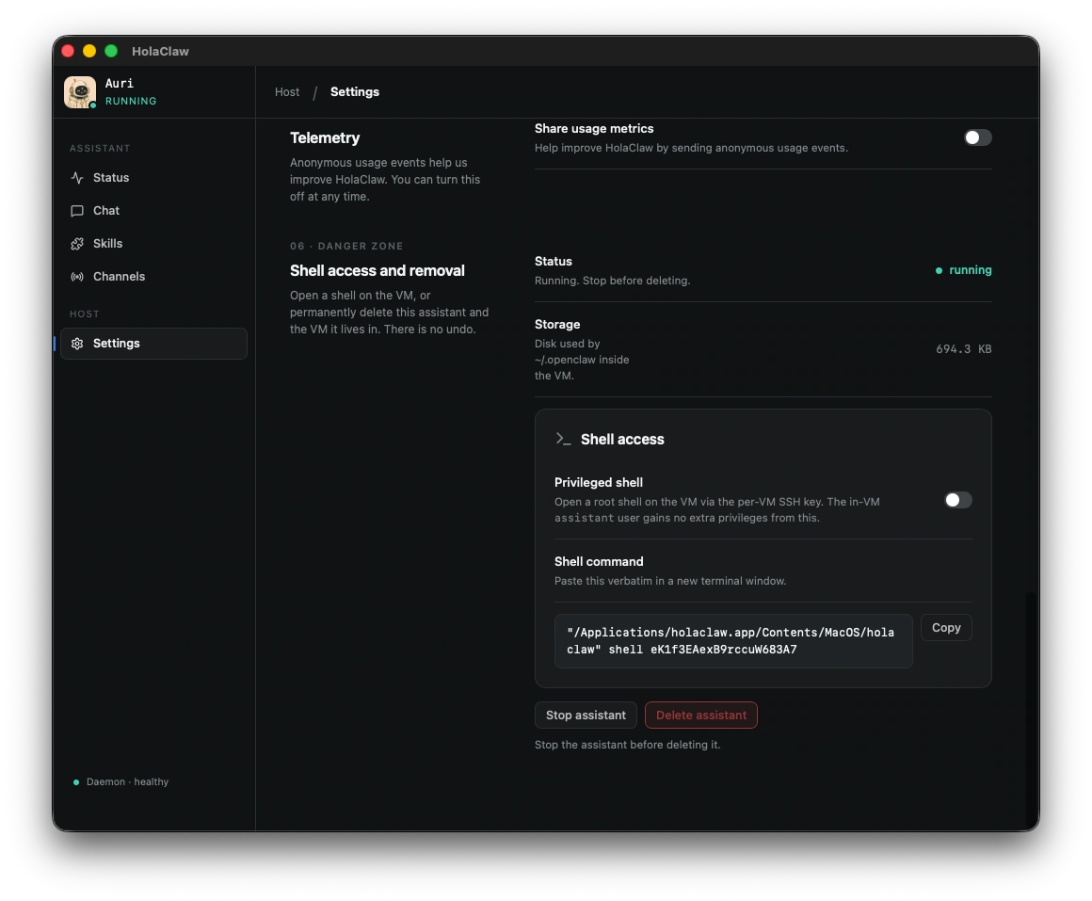Open the Status page

pyautogui.click(x=153, y=178)
